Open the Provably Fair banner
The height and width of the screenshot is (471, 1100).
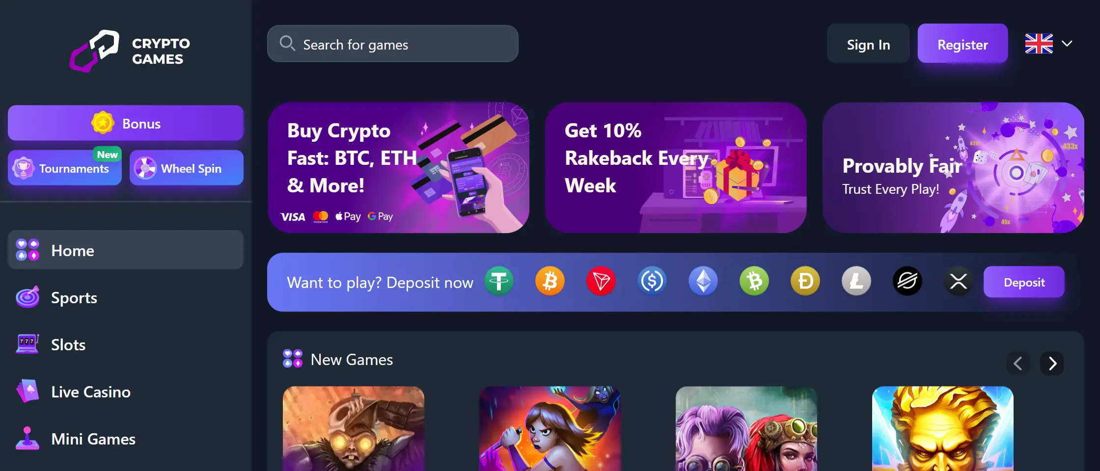coord(953,168)
